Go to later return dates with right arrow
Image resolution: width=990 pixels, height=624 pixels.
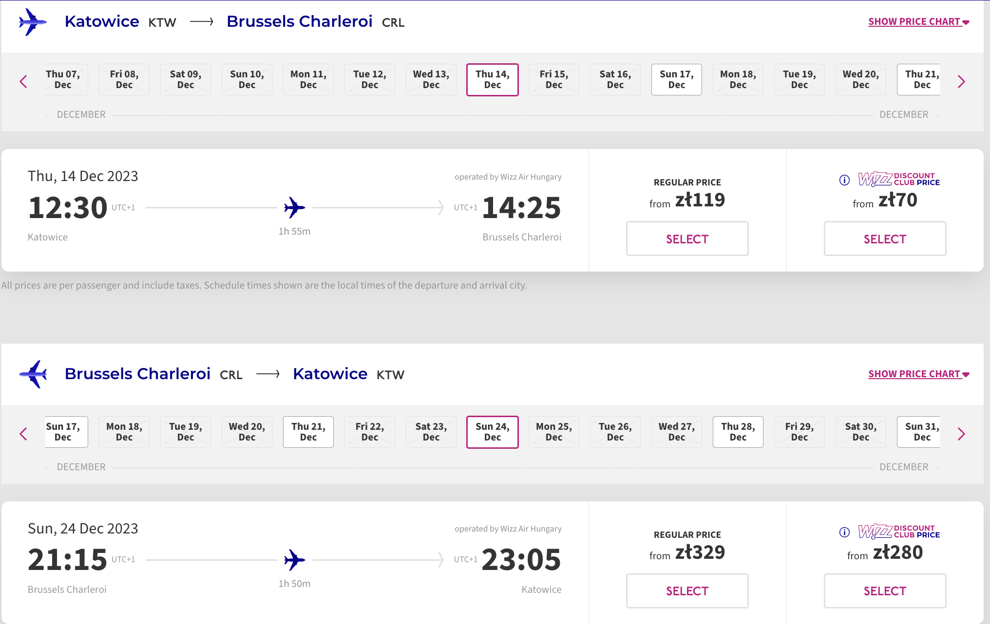[961, 434]
